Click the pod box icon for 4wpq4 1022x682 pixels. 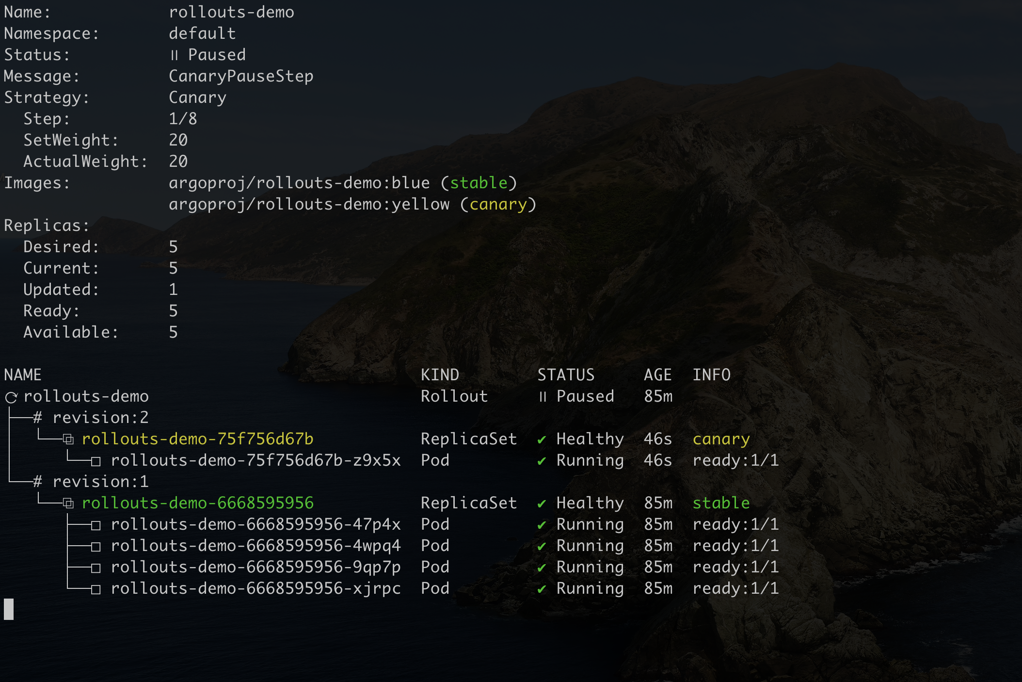click(96, 547)
